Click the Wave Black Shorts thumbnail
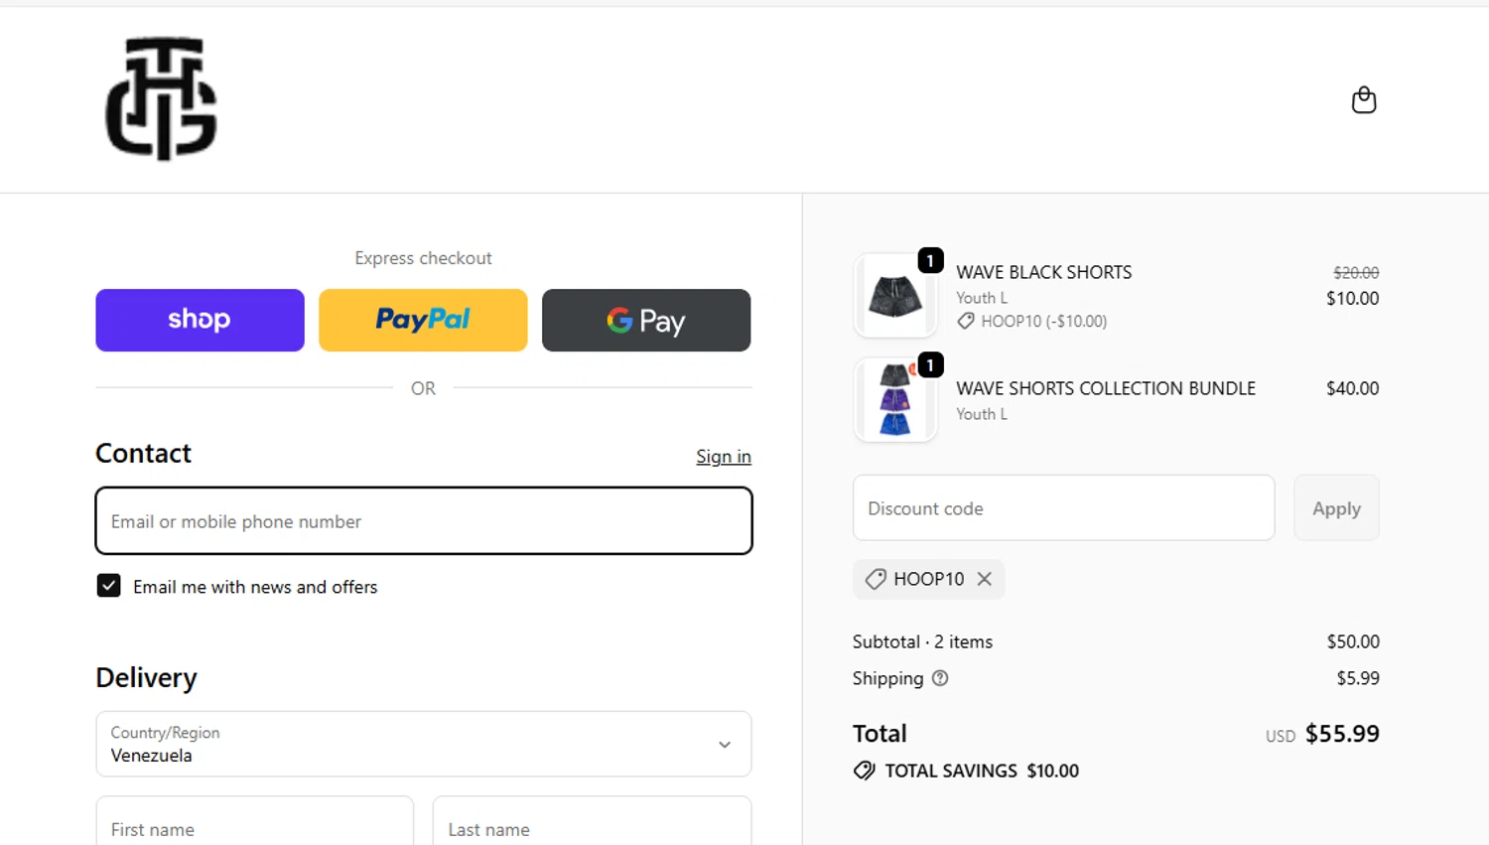This screenshot has width=1489, height=845. coord(895,295)
